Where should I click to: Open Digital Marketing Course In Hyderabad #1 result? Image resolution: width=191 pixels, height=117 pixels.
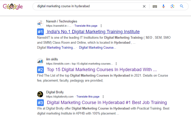(107, 103)
